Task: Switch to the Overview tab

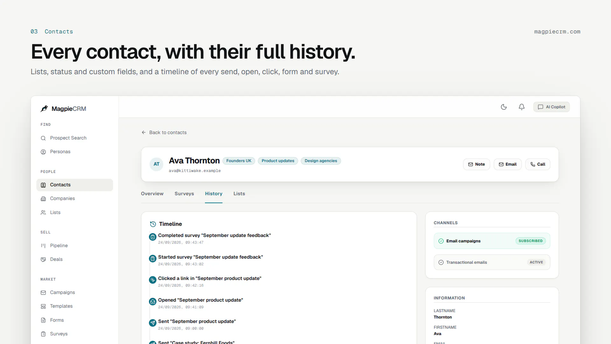Action: 152,194
